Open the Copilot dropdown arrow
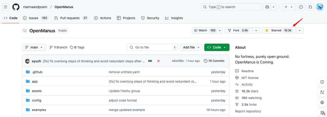 click(274, 7)
